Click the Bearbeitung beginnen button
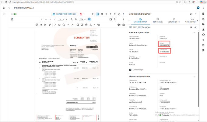 click(x=65, y=14)
